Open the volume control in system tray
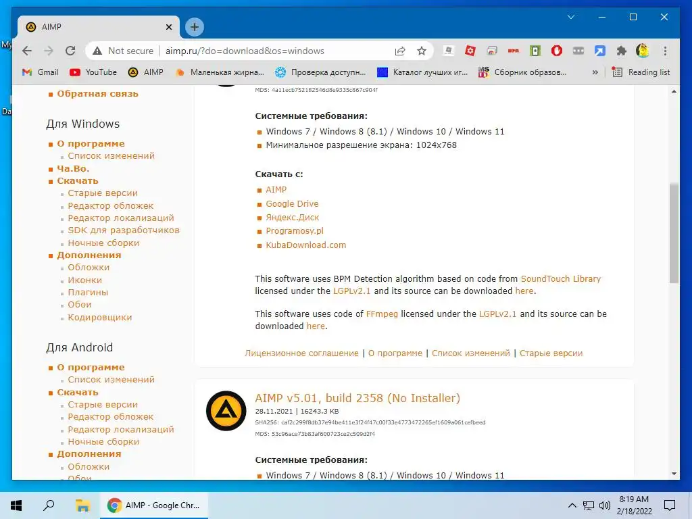692x519 pixels. click(x=605, y=505)
